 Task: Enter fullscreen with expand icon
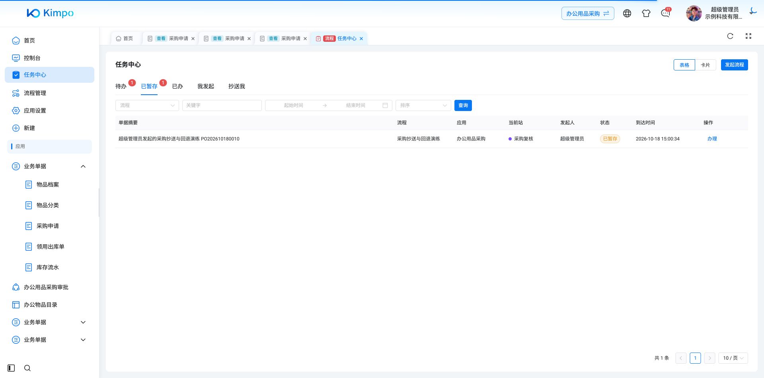tap(748, 36)
